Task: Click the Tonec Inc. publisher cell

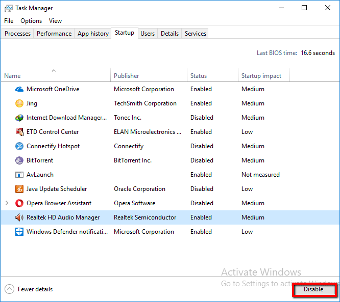Action: 128,118
